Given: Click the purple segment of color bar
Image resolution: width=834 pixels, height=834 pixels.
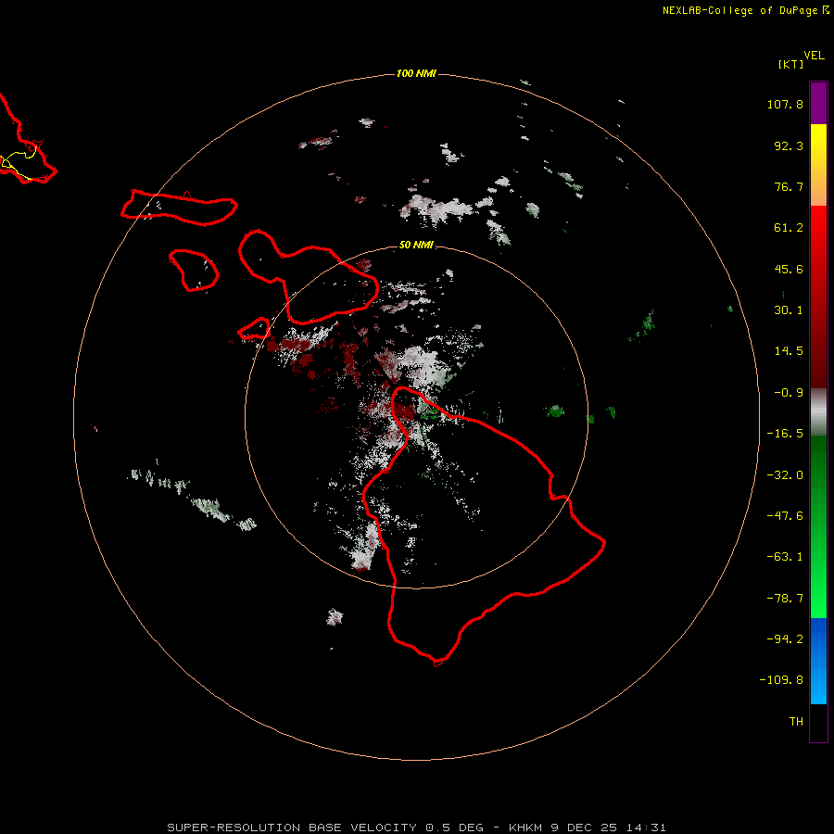Looking at the screenshot, I should (818, 103).
